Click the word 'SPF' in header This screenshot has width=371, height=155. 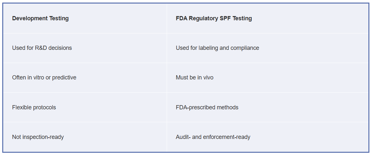pyautogui.click(x=225, y=18)
